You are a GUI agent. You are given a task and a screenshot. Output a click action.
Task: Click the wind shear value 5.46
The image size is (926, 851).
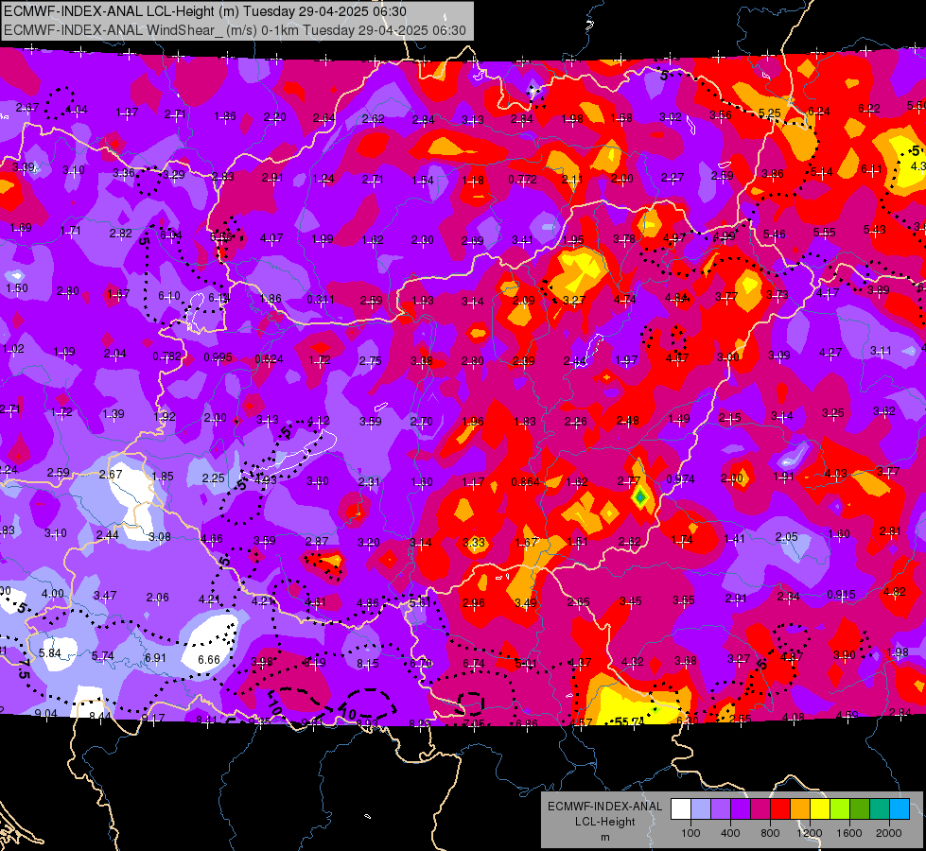tap(775, 234)
